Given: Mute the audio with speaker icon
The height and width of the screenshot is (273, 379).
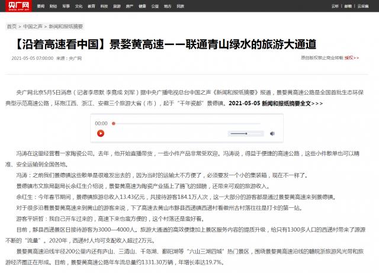Looking at the screenshot, I should tap(272, 134).
